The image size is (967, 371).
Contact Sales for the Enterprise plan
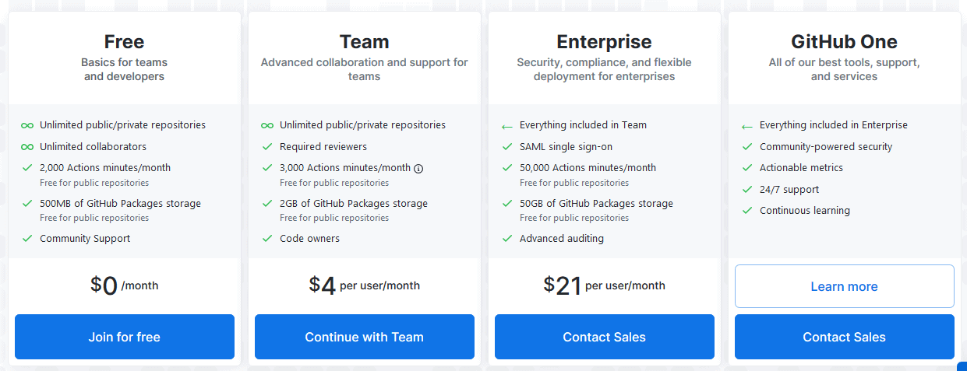point(605,337)
